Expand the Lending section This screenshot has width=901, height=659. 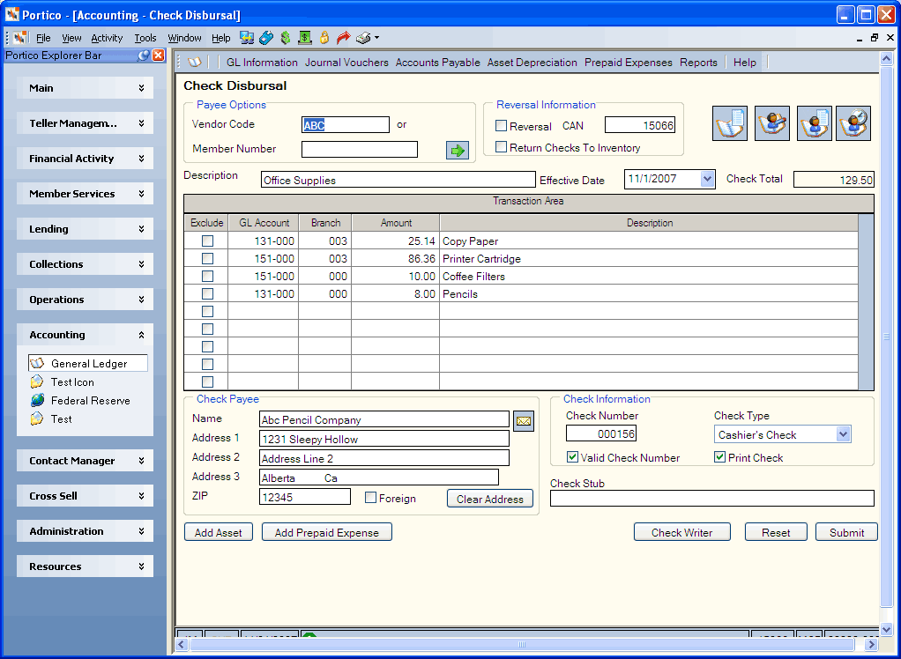pyautogui.click(x=85, y=229)
